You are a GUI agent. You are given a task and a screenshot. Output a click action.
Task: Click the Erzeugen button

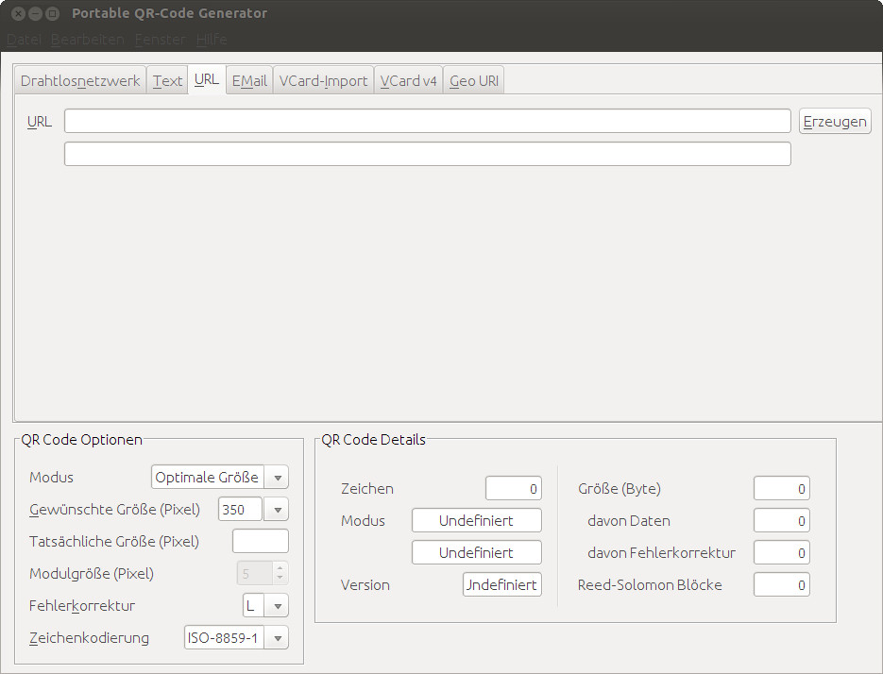[x=835, y=122]
